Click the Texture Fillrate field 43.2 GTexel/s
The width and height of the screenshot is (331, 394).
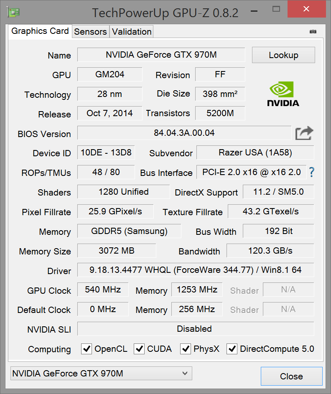[271, 211]
